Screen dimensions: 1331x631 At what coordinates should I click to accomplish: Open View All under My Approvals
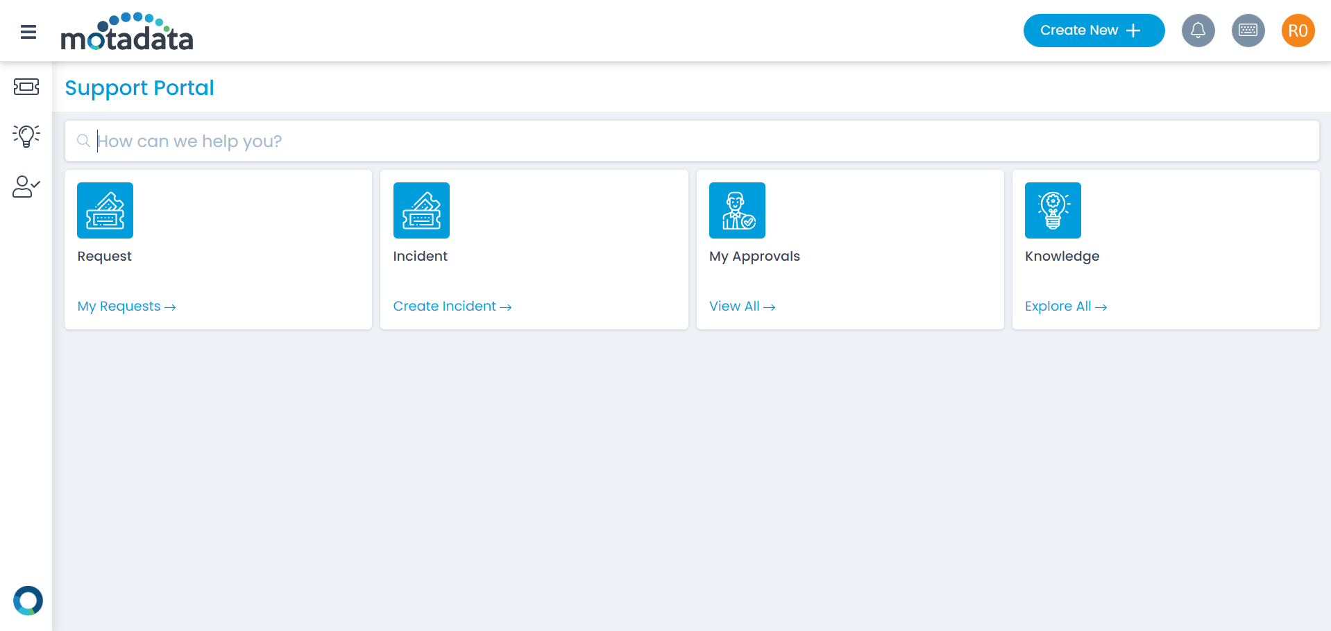coord(741,306)
